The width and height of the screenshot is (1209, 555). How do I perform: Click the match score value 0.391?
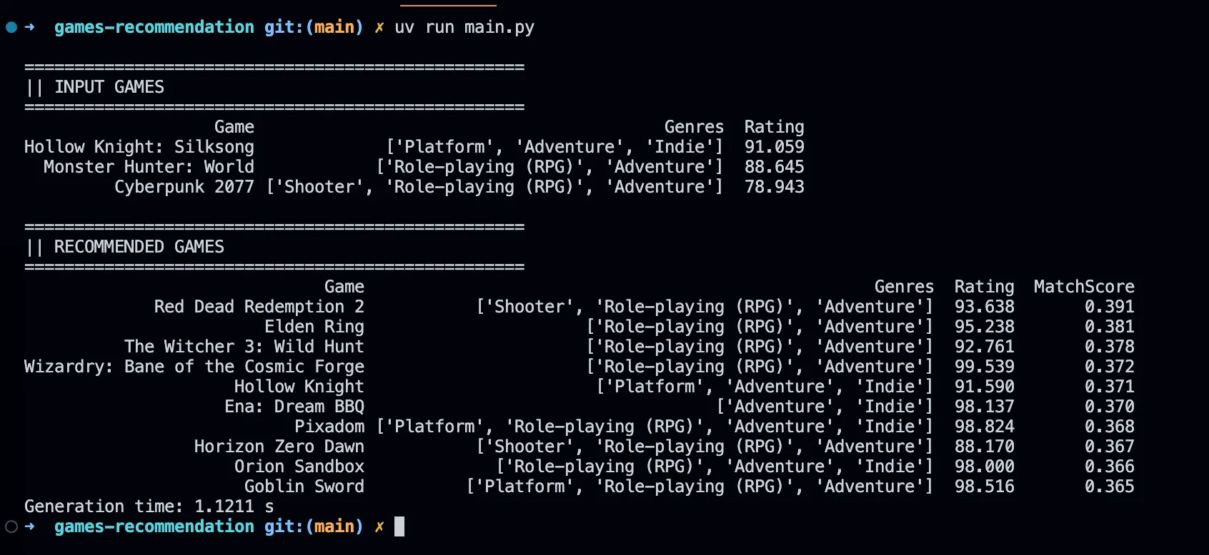1109,307
